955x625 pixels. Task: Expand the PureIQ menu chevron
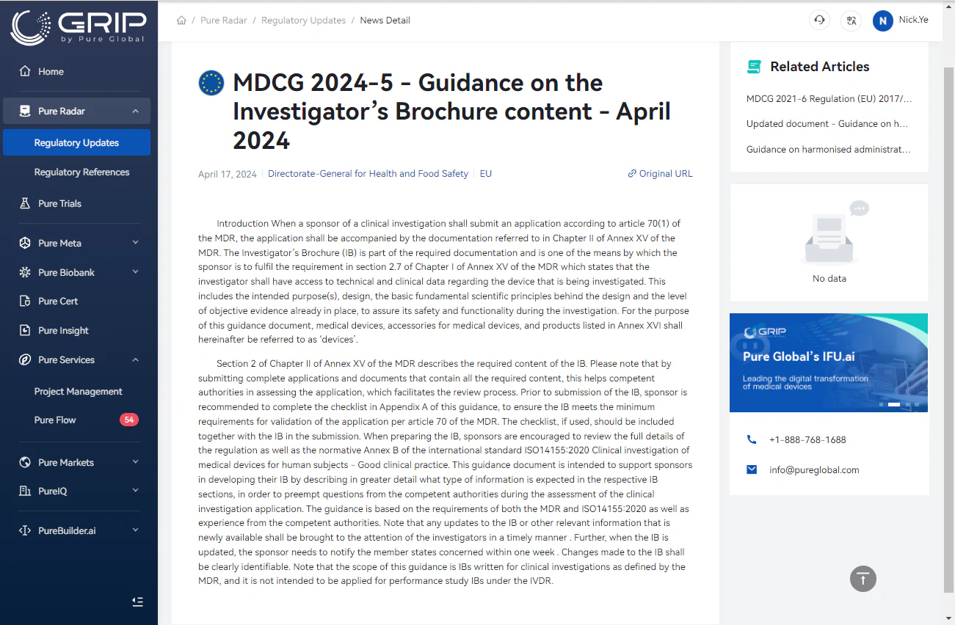pyautogui.click(x=136, y=491)
